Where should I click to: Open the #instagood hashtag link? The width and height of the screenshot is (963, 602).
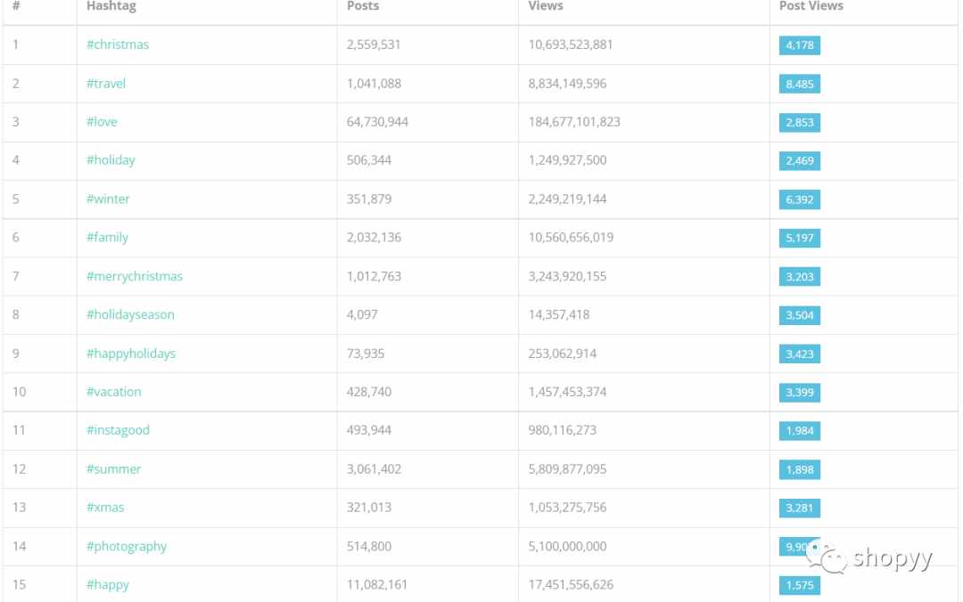point(118,430)
